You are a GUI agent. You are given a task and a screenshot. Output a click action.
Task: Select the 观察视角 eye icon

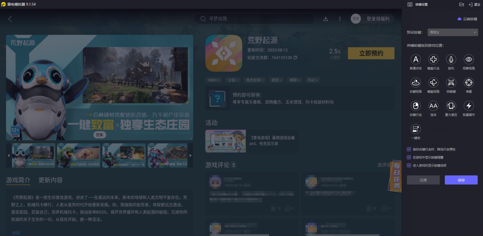point(469,59)
